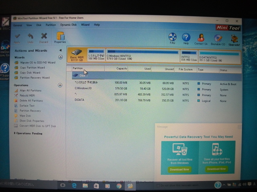Open Task View on the taskbar
This screenshot has width=257, height=192.
(63, 185)
